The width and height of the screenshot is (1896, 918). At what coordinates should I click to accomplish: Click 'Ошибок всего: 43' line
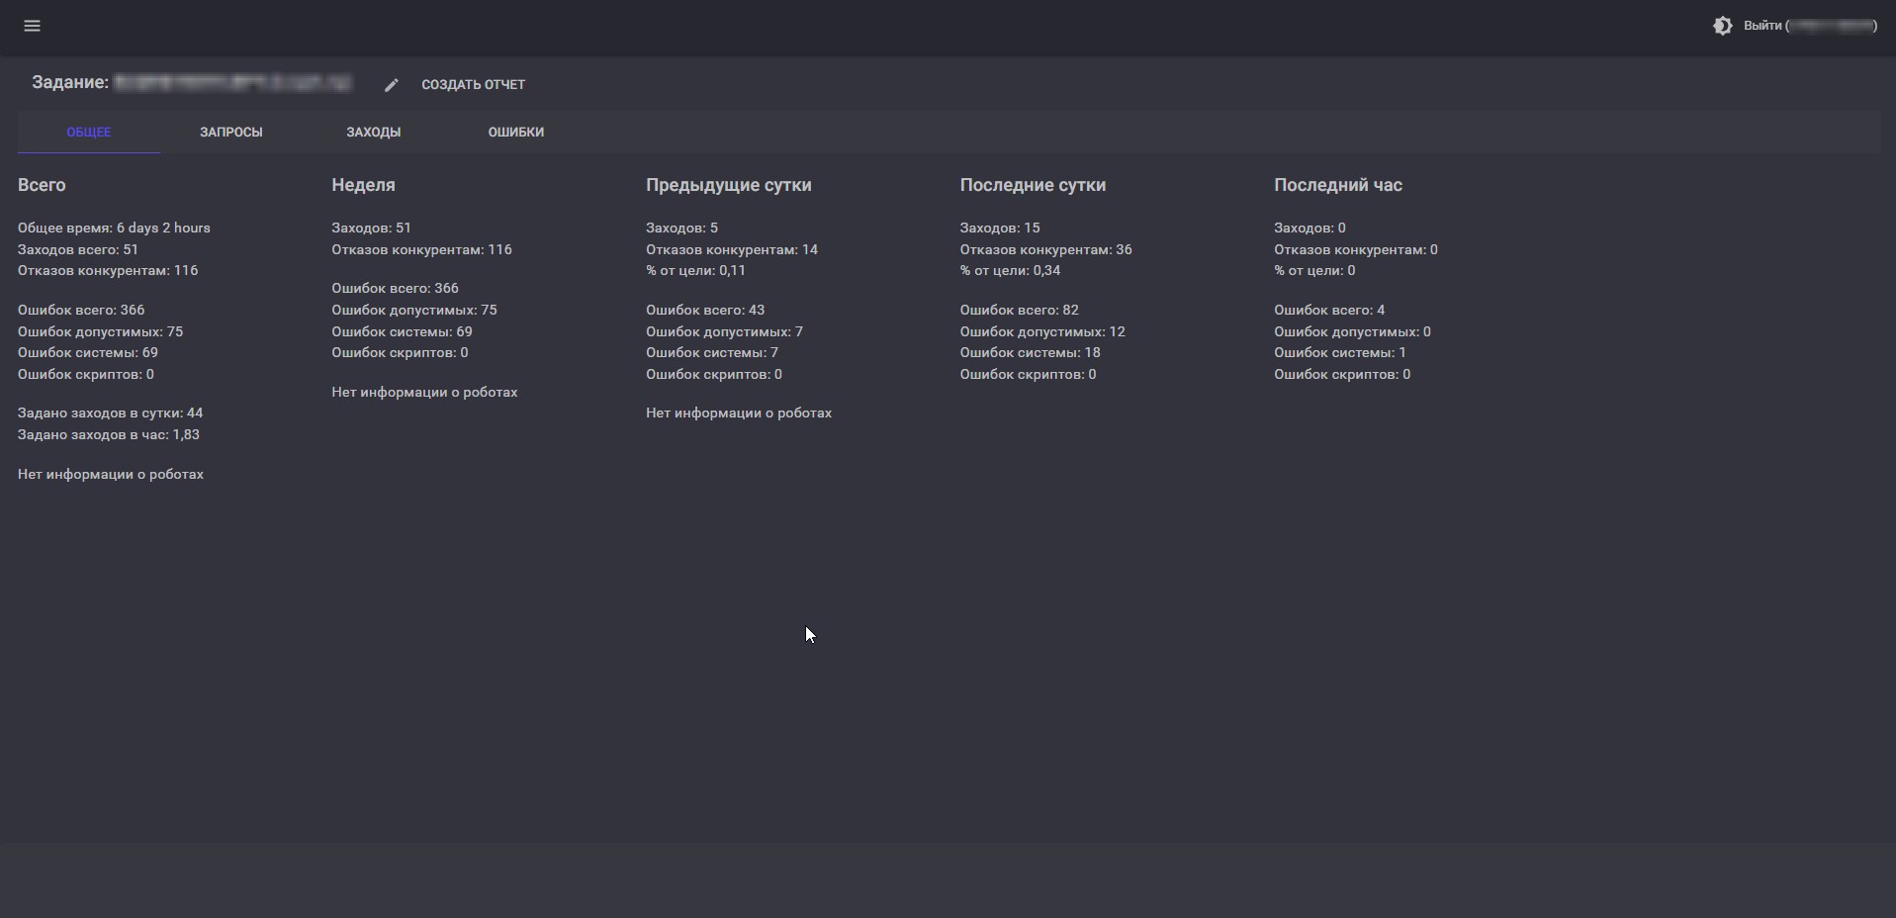click(705, 310)
